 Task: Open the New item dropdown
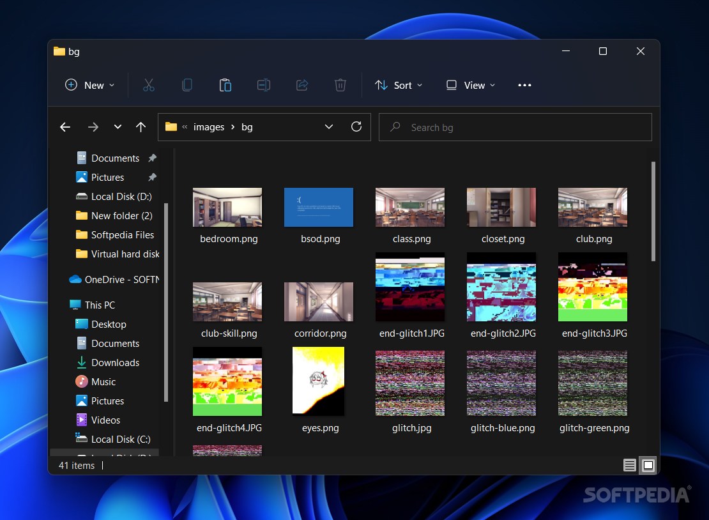(x=89, y=85)
